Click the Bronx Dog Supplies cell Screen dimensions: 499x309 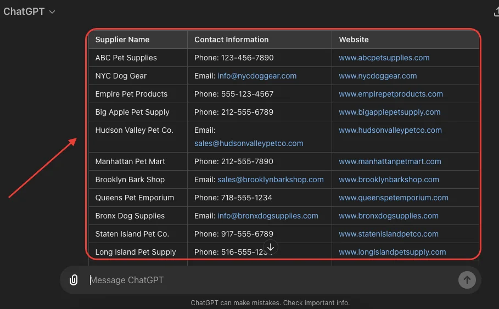coord(138,216)
